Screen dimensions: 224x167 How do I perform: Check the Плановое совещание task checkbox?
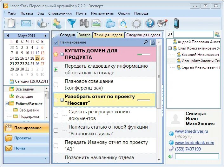click(x=56, y=85)
